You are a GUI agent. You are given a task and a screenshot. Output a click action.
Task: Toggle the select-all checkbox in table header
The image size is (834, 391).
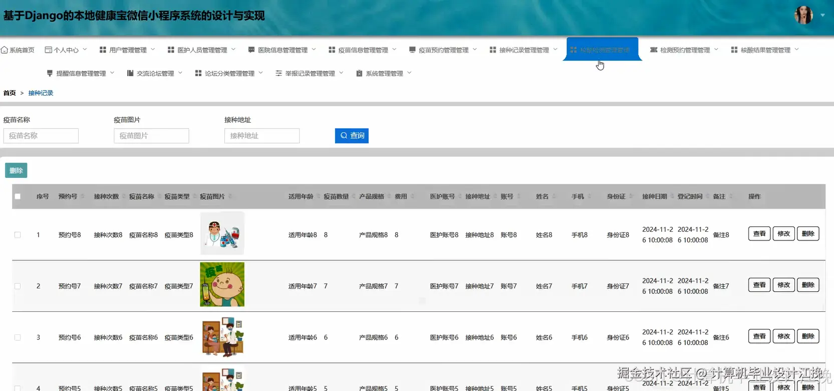point(18,196)
